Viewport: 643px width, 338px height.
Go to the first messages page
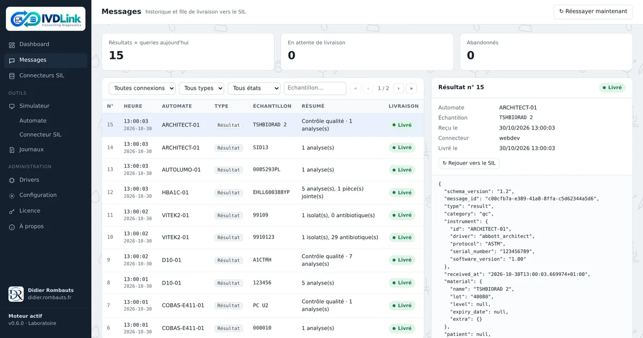355,88
